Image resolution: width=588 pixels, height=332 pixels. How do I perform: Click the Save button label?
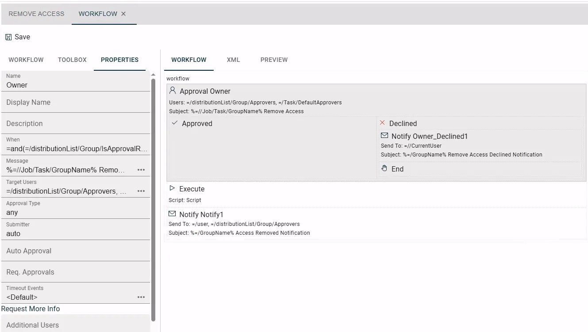(x=22, y=37)
